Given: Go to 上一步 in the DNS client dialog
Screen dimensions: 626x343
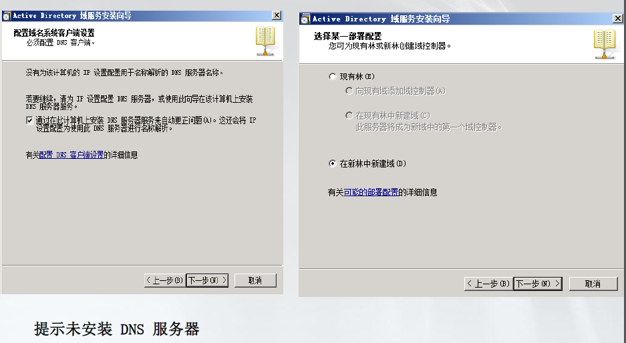Looking at the screenshot, I should coord(165,280).
